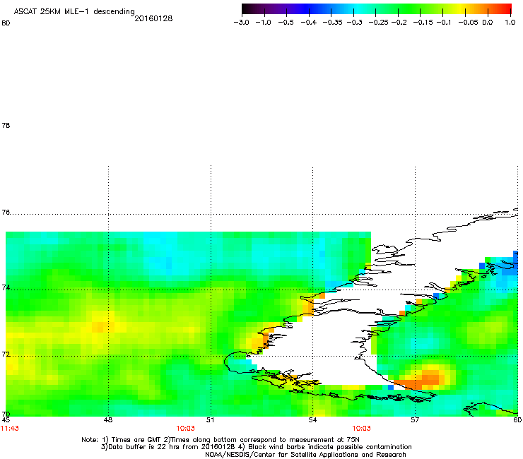This screenshot has width=523, height=459.
Task: Pick the yellow section of the color bar
Action: (x=460, y=9)
